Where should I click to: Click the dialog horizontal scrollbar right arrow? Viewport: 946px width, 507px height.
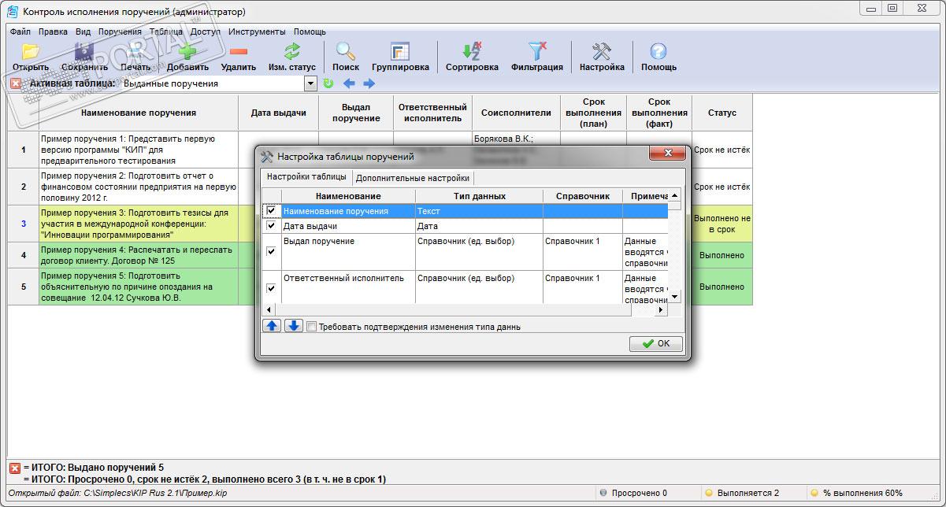click(x=662, y=310)
